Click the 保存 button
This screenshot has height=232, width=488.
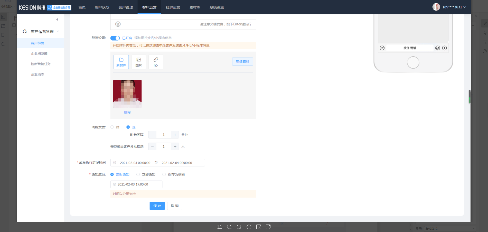[x=157, y=206]
